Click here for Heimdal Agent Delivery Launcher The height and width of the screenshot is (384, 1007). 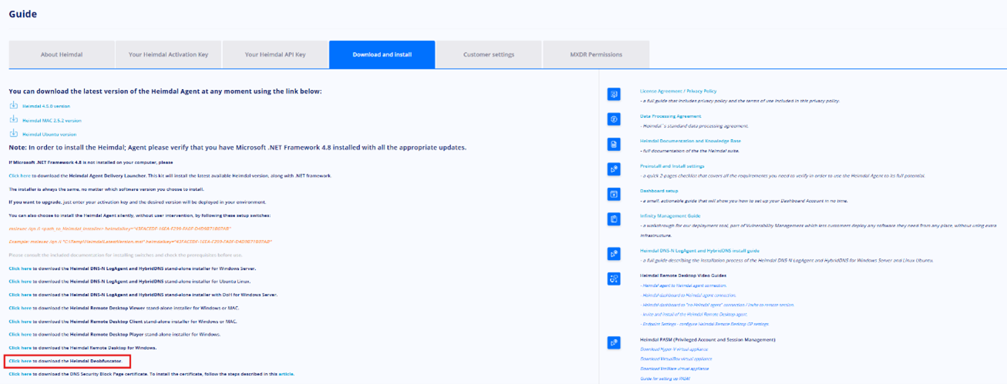[20, 175]
